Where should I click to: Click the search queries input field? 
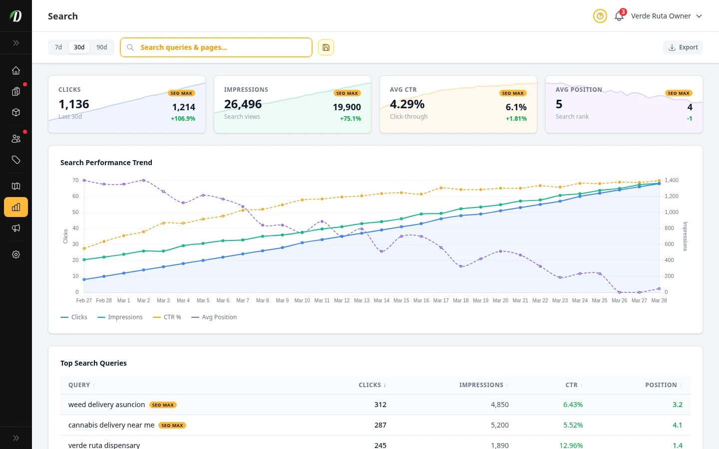pos(216,47)
